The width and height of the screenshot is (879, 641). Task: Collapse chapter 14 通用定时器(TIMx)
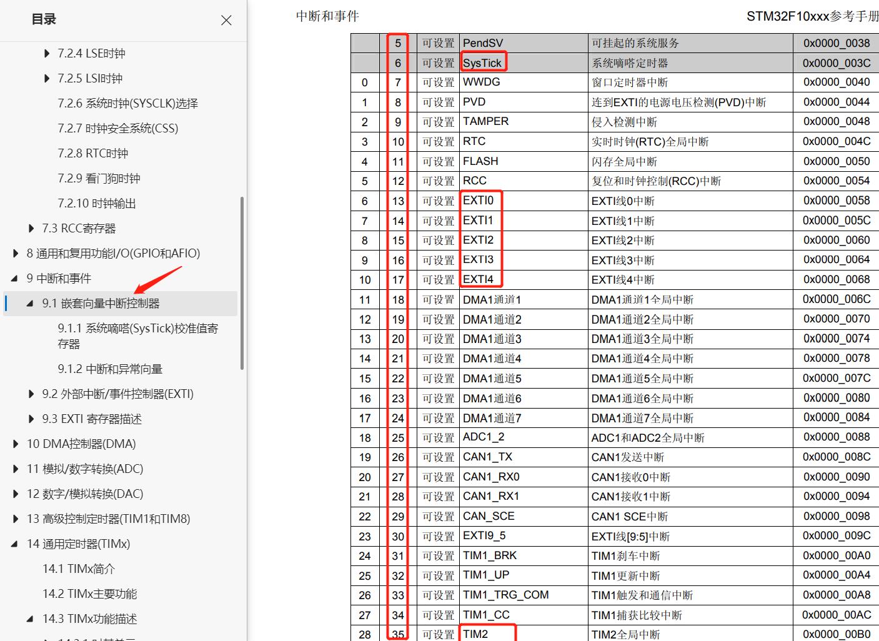pyautogui.click(x=15, y=544)
